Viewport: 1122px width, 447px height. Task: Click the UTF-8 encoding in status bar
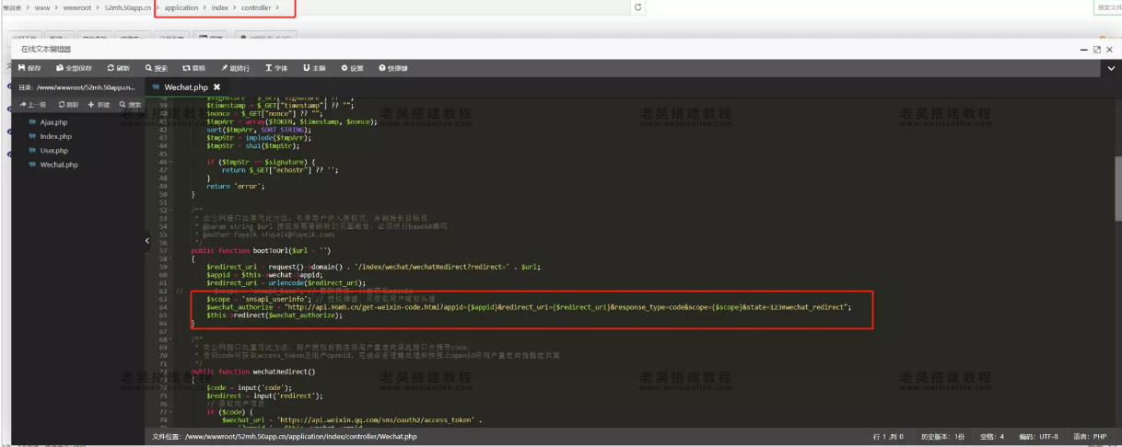click(x=1048, y=437)
